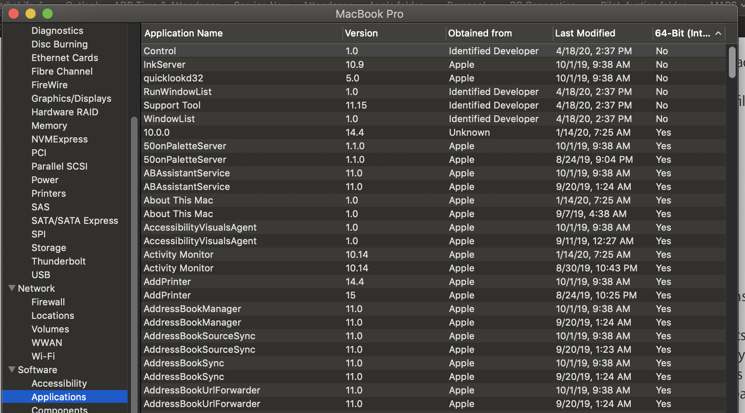Viewport: 745px width, 413px height.
Task: Select the quicklookd32 row
Action: (433, 78)
